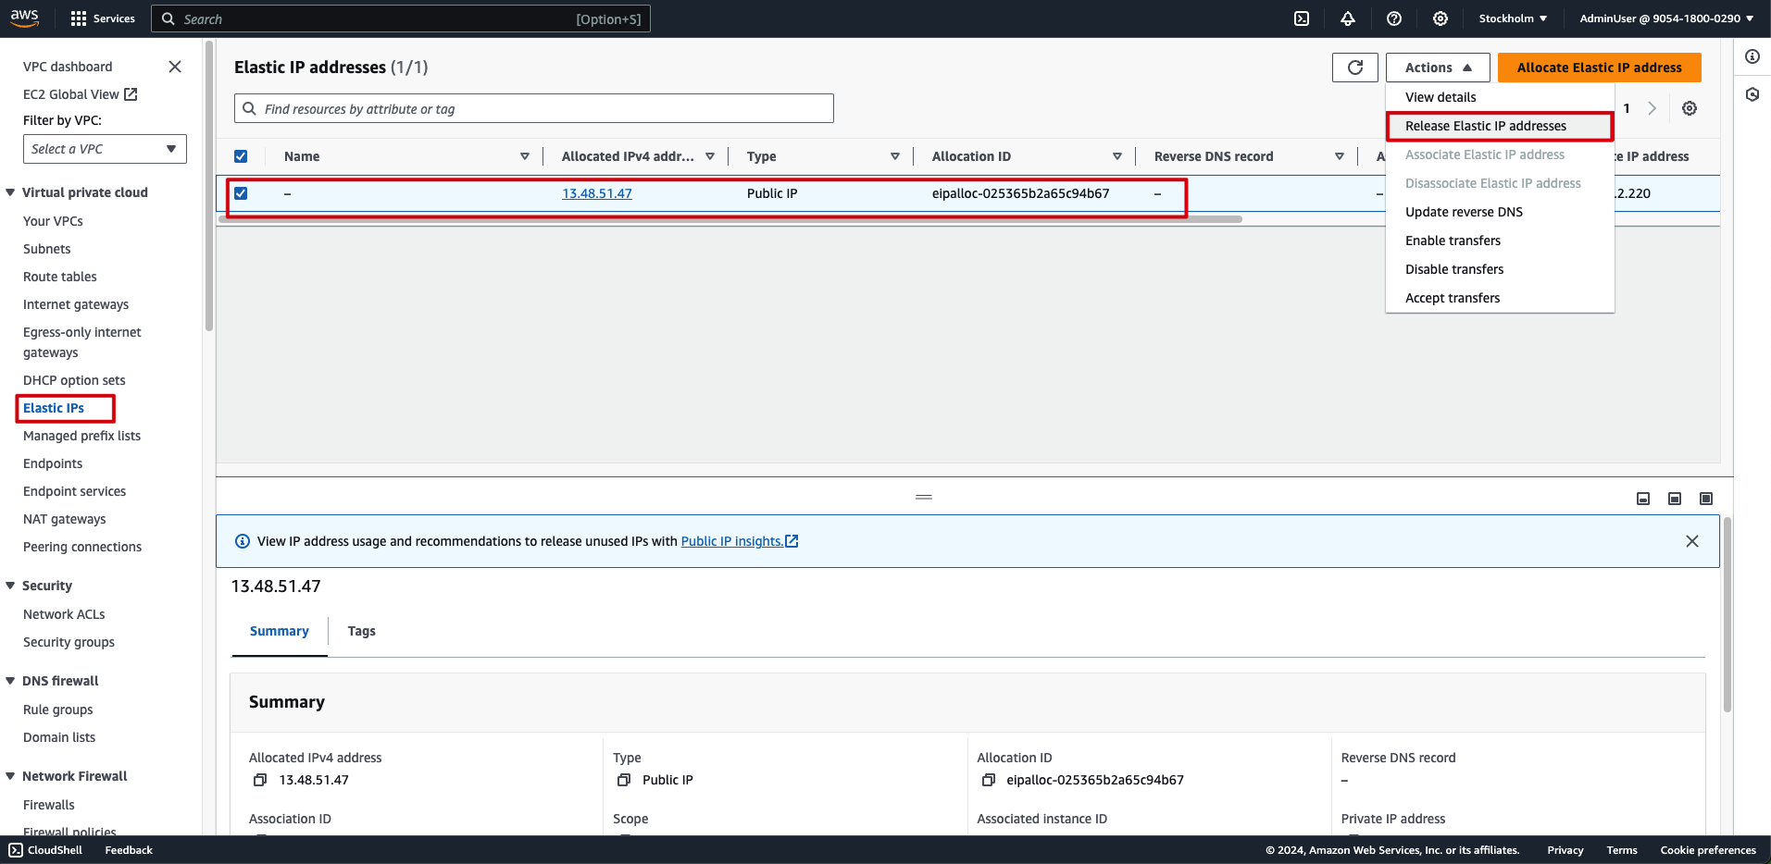This screenshot has width=1771, height=864.
Task: Click Allocate Elastic IP address button
Action: (x=1599, y=68)
